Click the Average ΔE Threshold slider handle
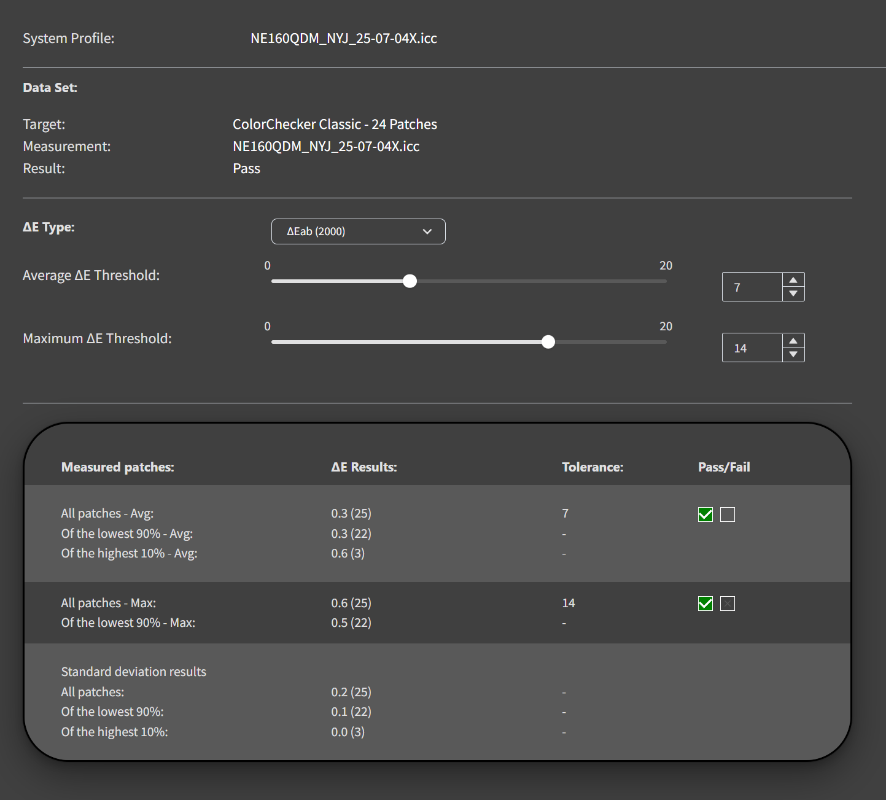 coord(410,281)
